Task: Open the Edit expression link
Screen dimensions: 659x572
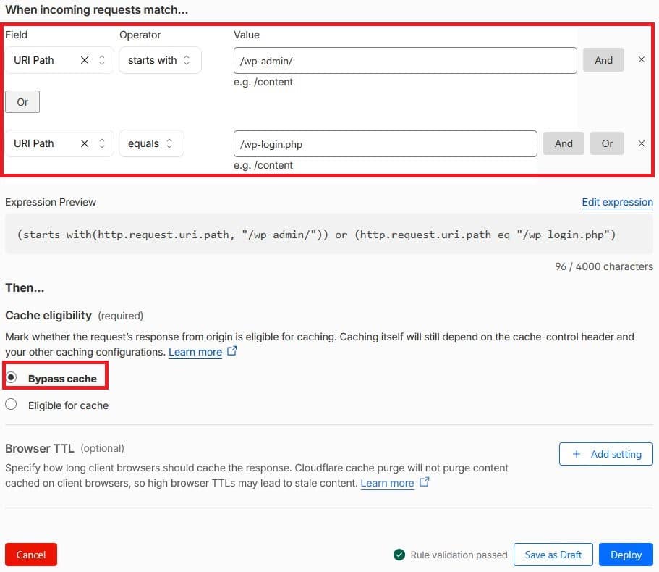Action: tap(617, 202)
